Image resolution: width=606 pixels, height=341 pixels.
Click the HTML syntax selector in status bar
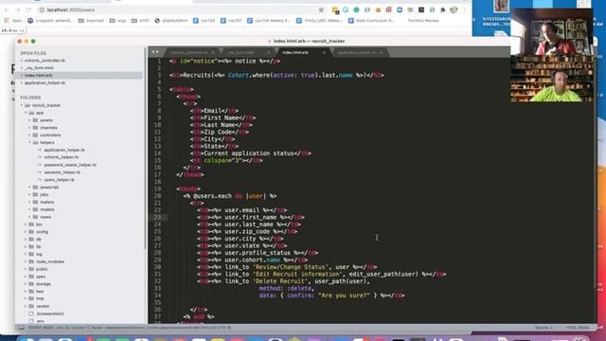coord(578,328)
